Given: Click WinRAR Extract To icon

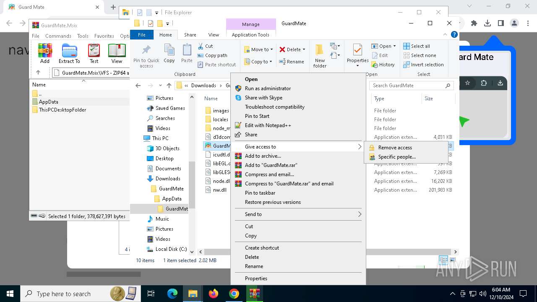Looking at the screenshot, I should 69,53.
